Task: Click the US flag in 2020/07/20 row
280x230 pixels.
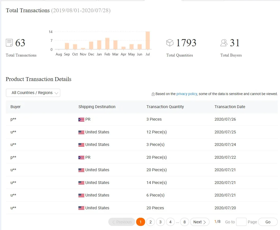Action: coord(81,208)
